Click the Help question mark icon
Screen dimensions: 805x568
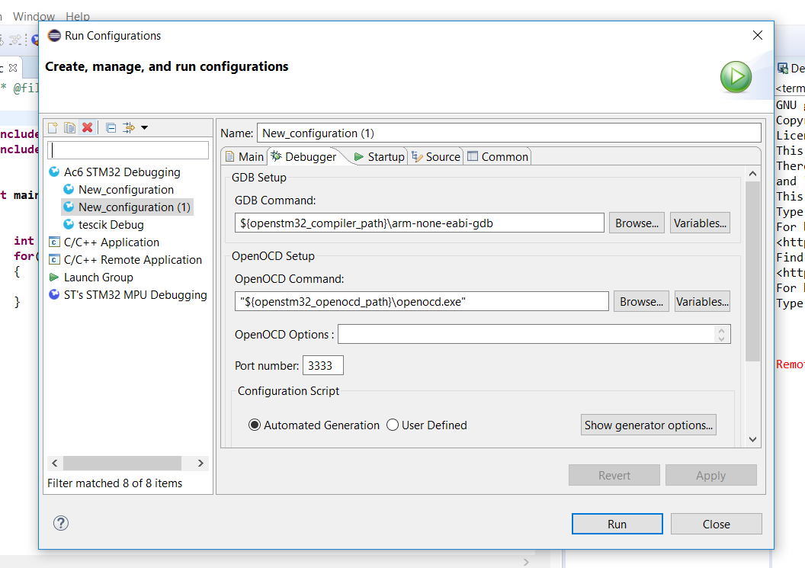pos(60,523)
